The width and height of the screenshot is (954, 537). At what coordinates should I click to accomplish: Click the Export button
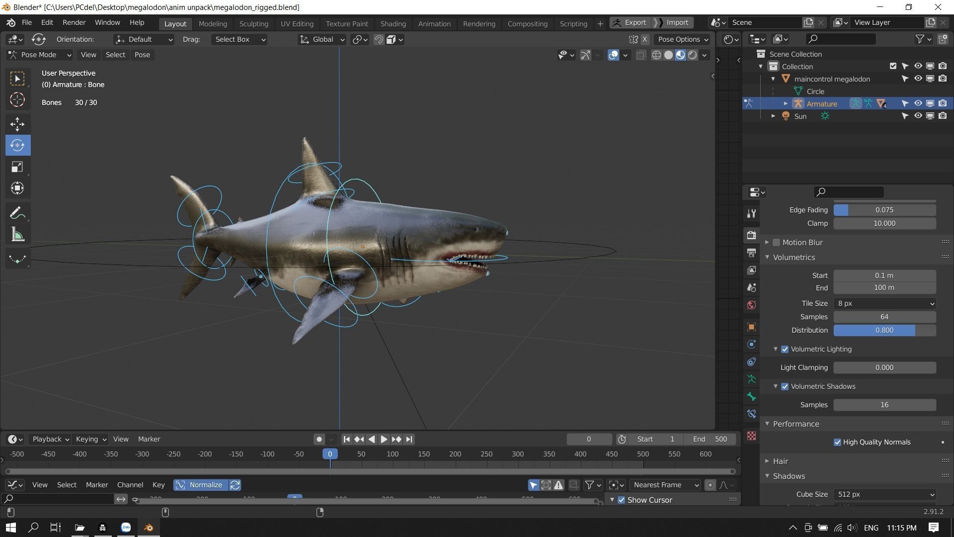tap(630, 22)
